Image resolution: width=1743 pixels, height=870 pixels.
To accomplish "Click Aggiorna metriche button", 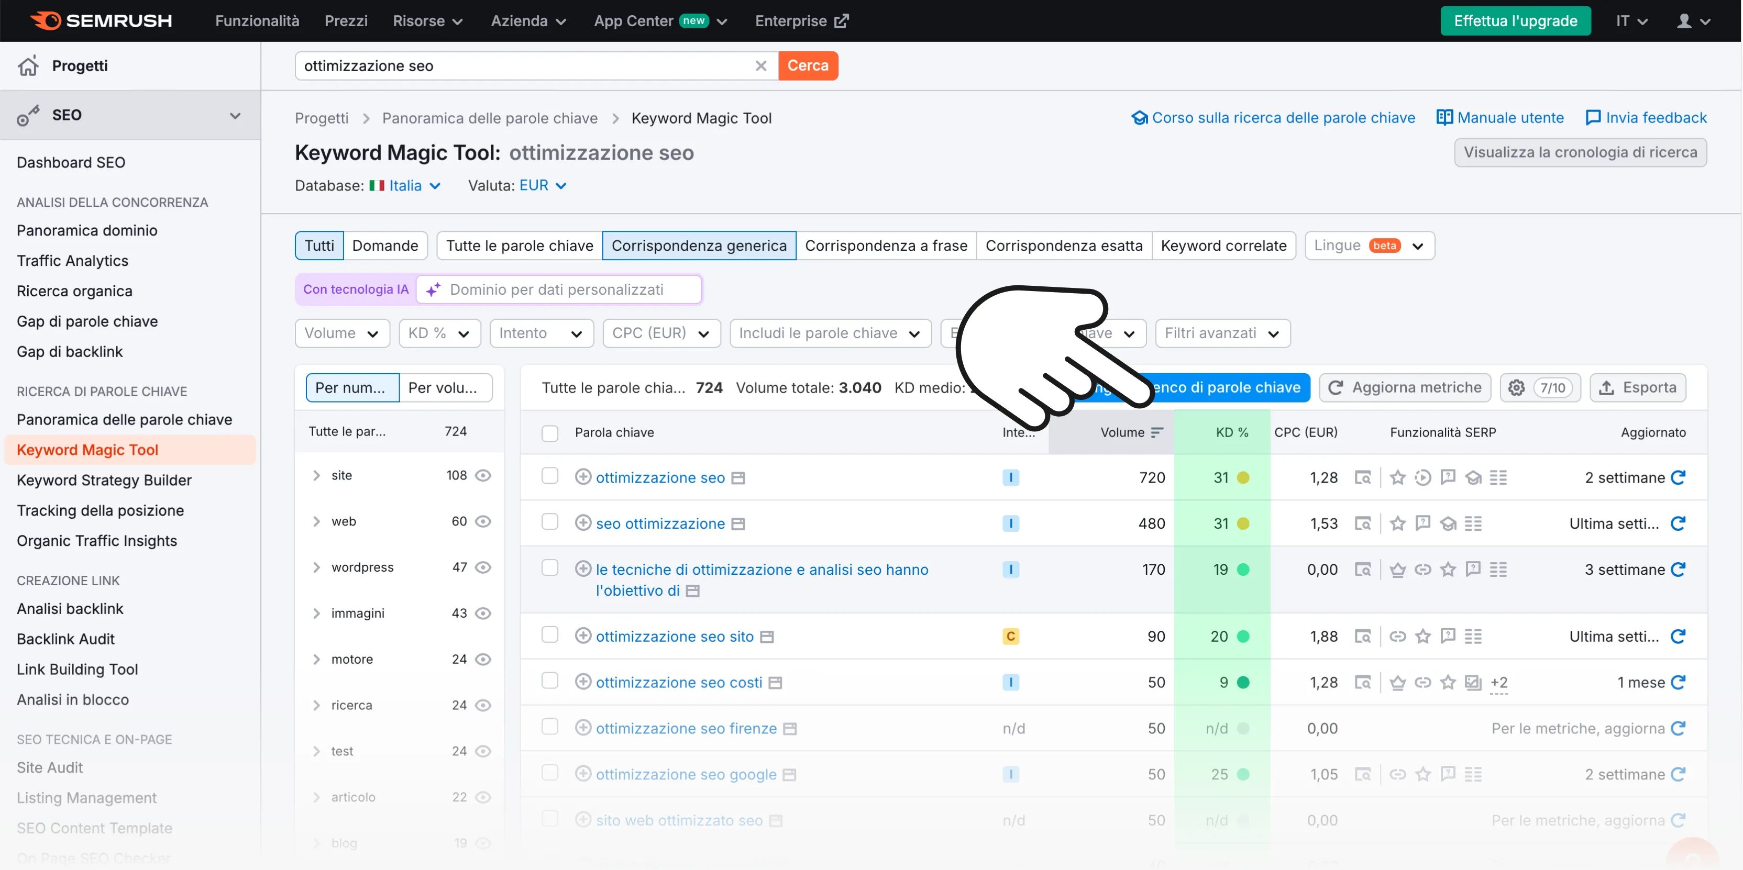I will (1405, 388).
